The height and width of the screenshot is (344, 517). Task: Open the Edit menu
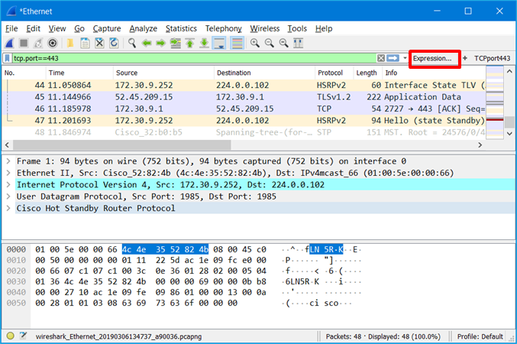pyautogui.click(x=34, y=29)
